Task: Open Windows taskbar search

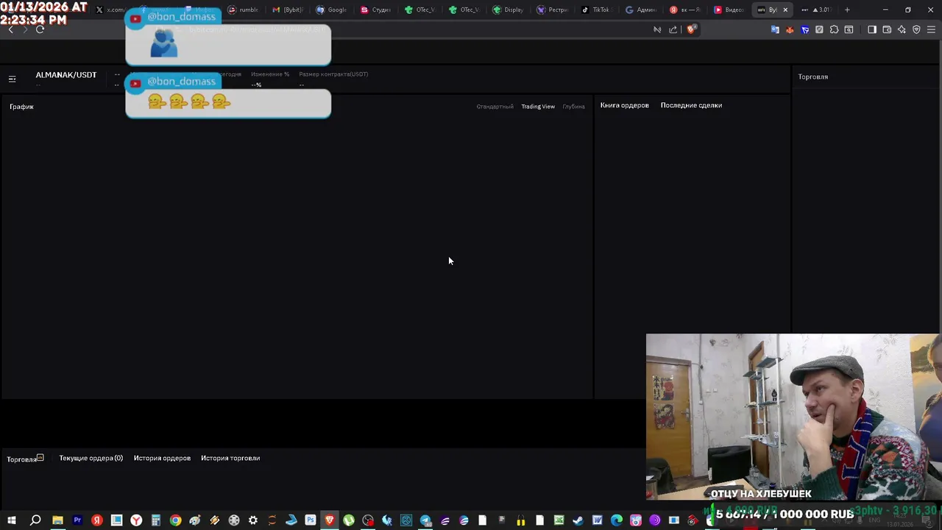Action: tap(35, 520)
